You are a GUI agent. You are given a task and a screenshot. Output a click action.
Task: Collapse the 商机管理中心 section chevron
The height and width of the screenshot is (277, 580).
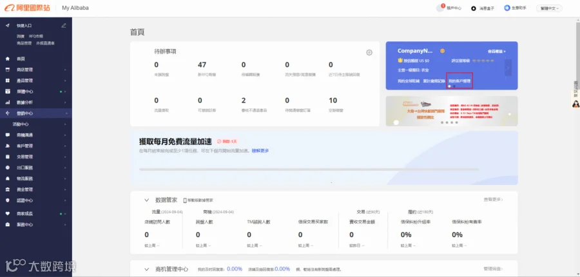pos(147,269)
